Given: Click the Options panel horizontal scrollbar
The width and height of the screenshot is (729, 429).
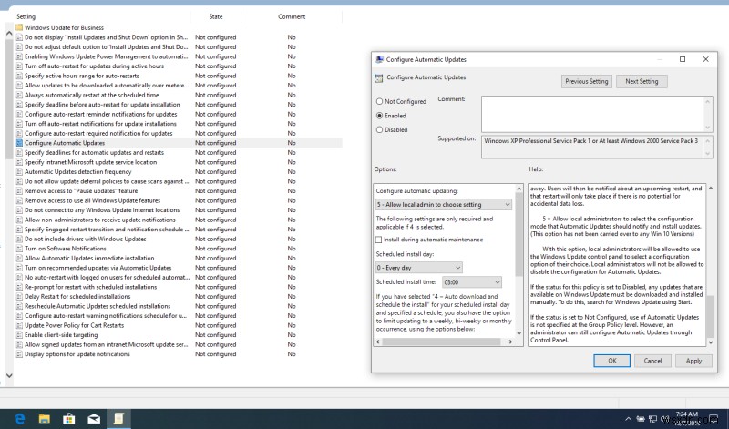Looking at the screenshot, I should point(441,342).
